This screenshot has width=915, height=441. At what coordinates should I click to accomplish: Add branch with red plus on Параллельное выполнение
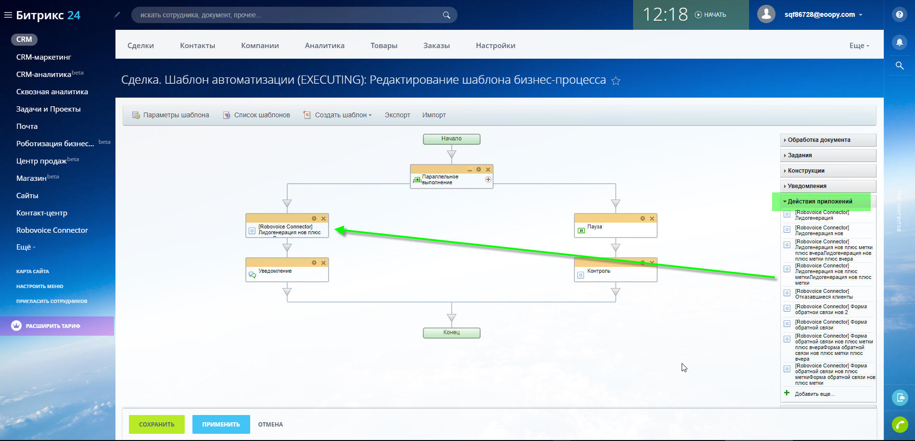[488, 179]
